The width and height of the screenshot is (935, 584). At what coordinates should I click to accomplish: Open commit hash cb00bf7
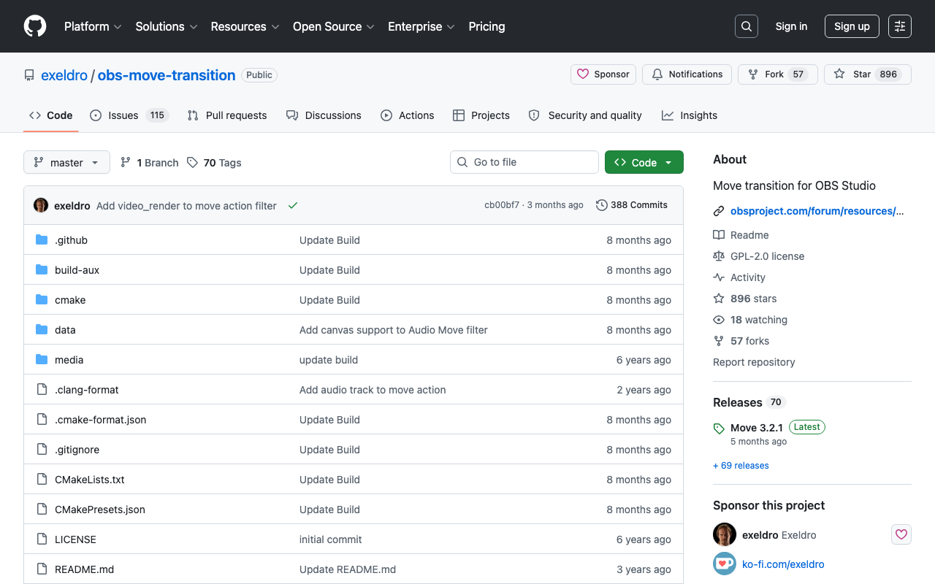[x=502, y=205]
